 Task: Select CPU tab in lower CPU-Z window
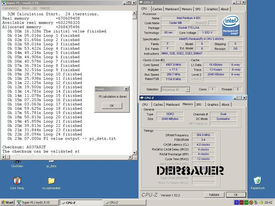(x=145, y=105)
